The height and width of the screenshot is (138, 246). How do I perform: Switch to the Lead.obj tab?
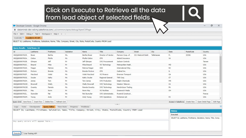[18, 38]
